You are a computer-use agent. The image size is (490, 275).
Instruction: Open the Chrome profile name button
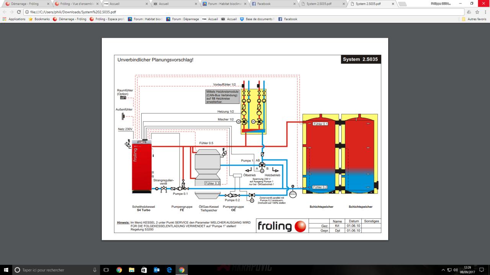[440, 3]
